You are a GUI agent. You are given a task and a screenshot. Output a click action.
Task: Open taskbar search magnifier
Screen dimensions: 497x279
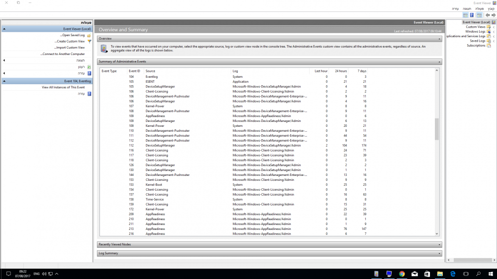[x=478, y=274]
